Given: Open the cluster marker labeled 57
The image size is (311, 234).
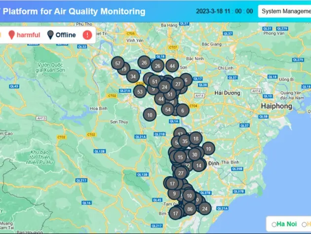Looking at the screenshot, I should coord(117,63).
